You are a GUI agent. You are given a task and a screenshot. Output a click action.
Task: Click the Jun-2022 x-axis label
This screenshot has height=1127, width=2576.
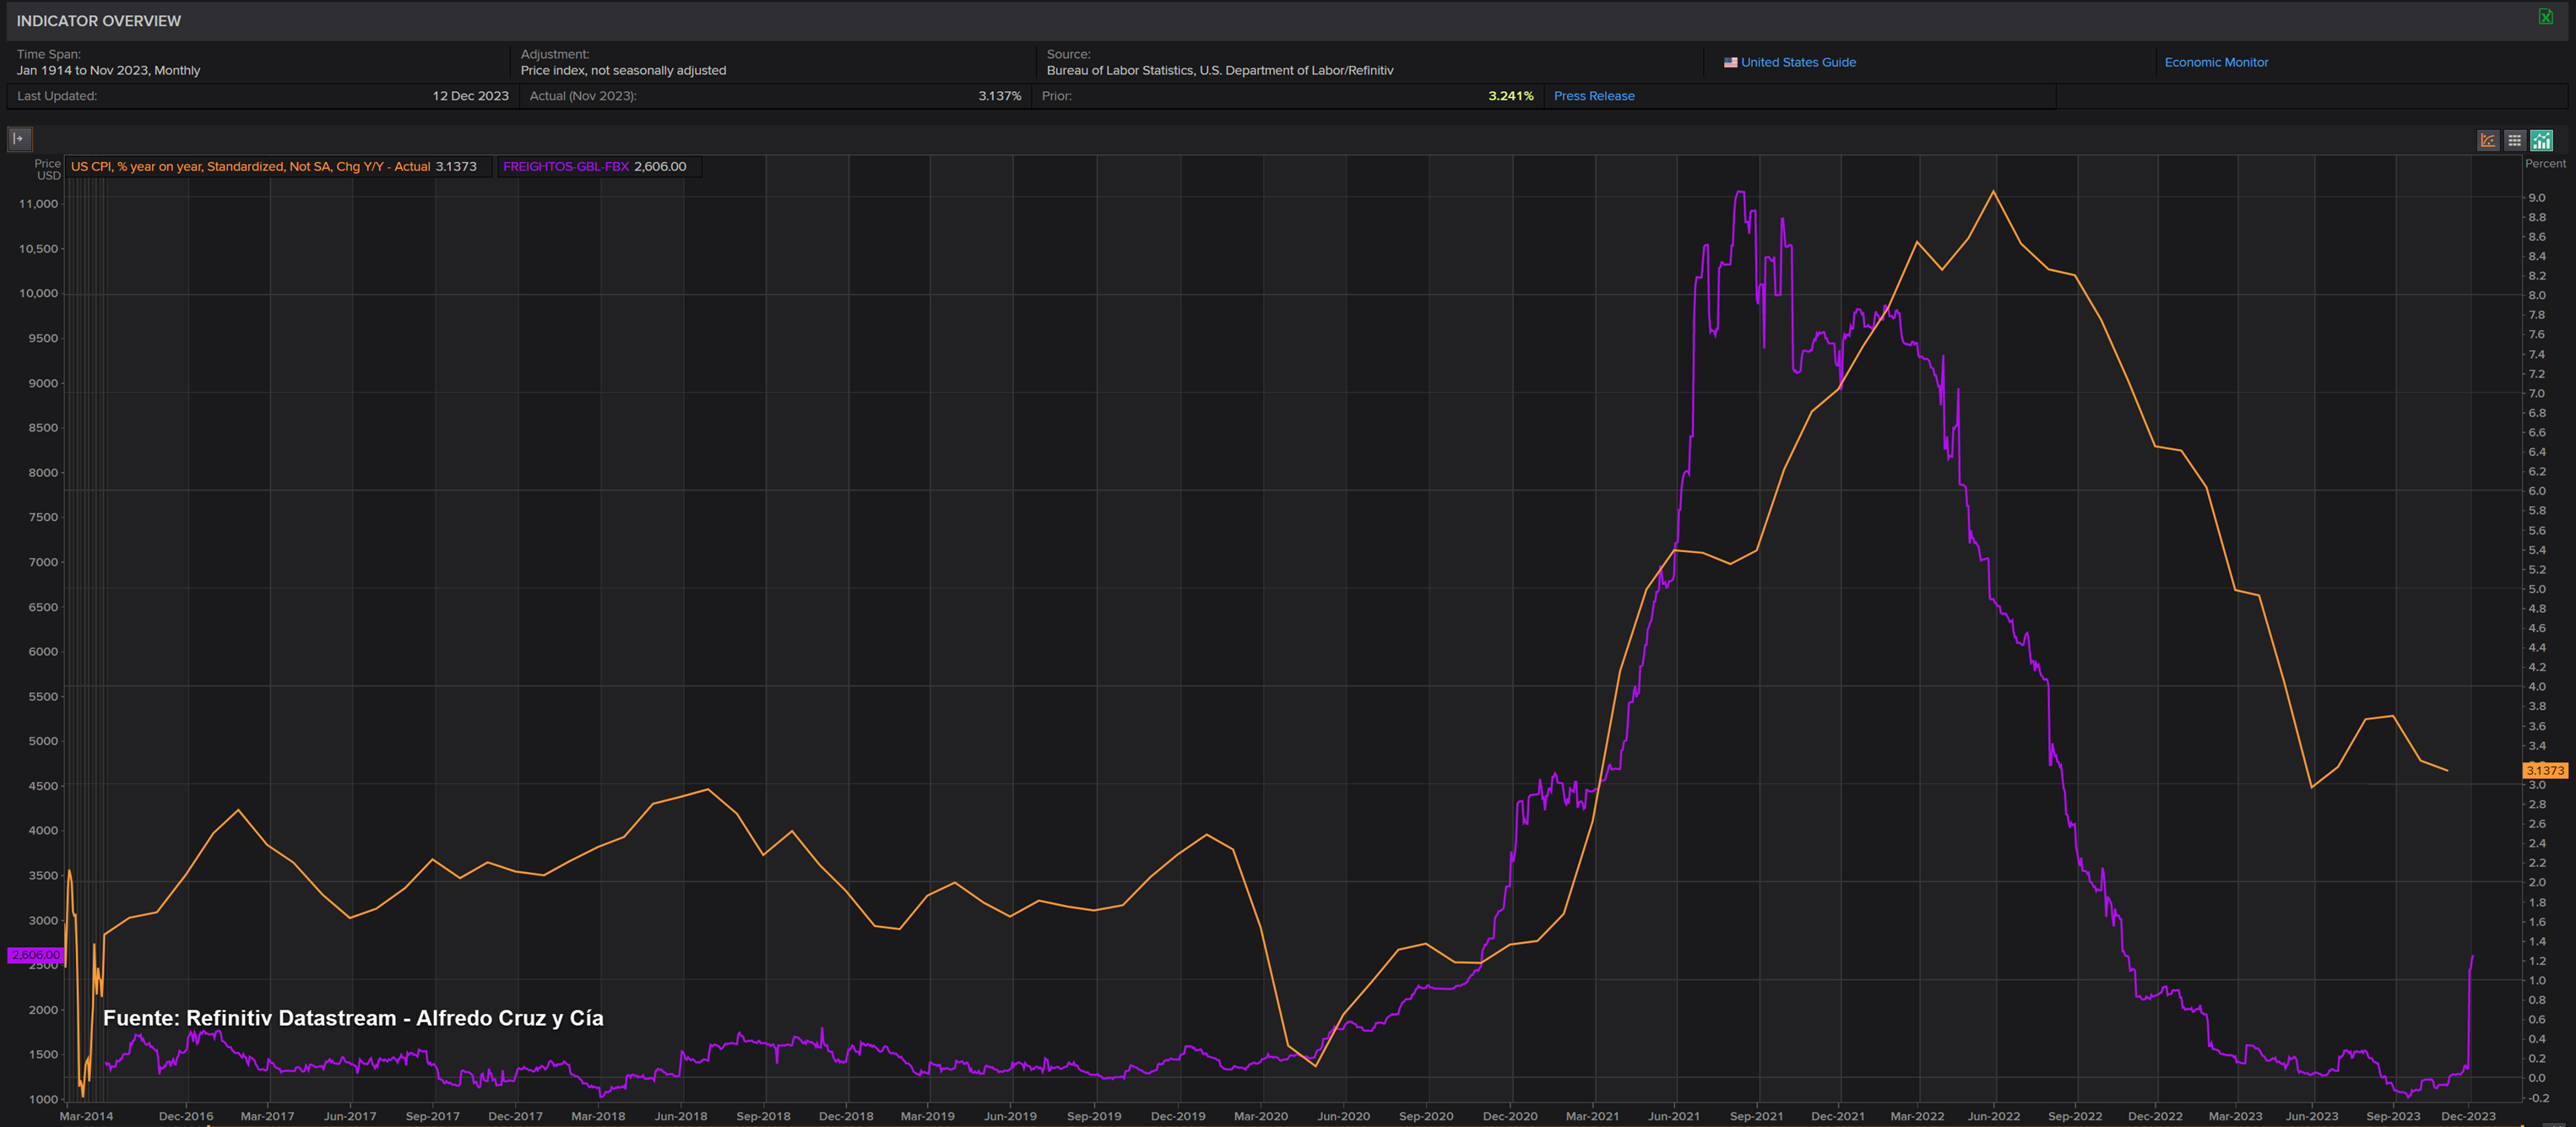[1994, 1116]
